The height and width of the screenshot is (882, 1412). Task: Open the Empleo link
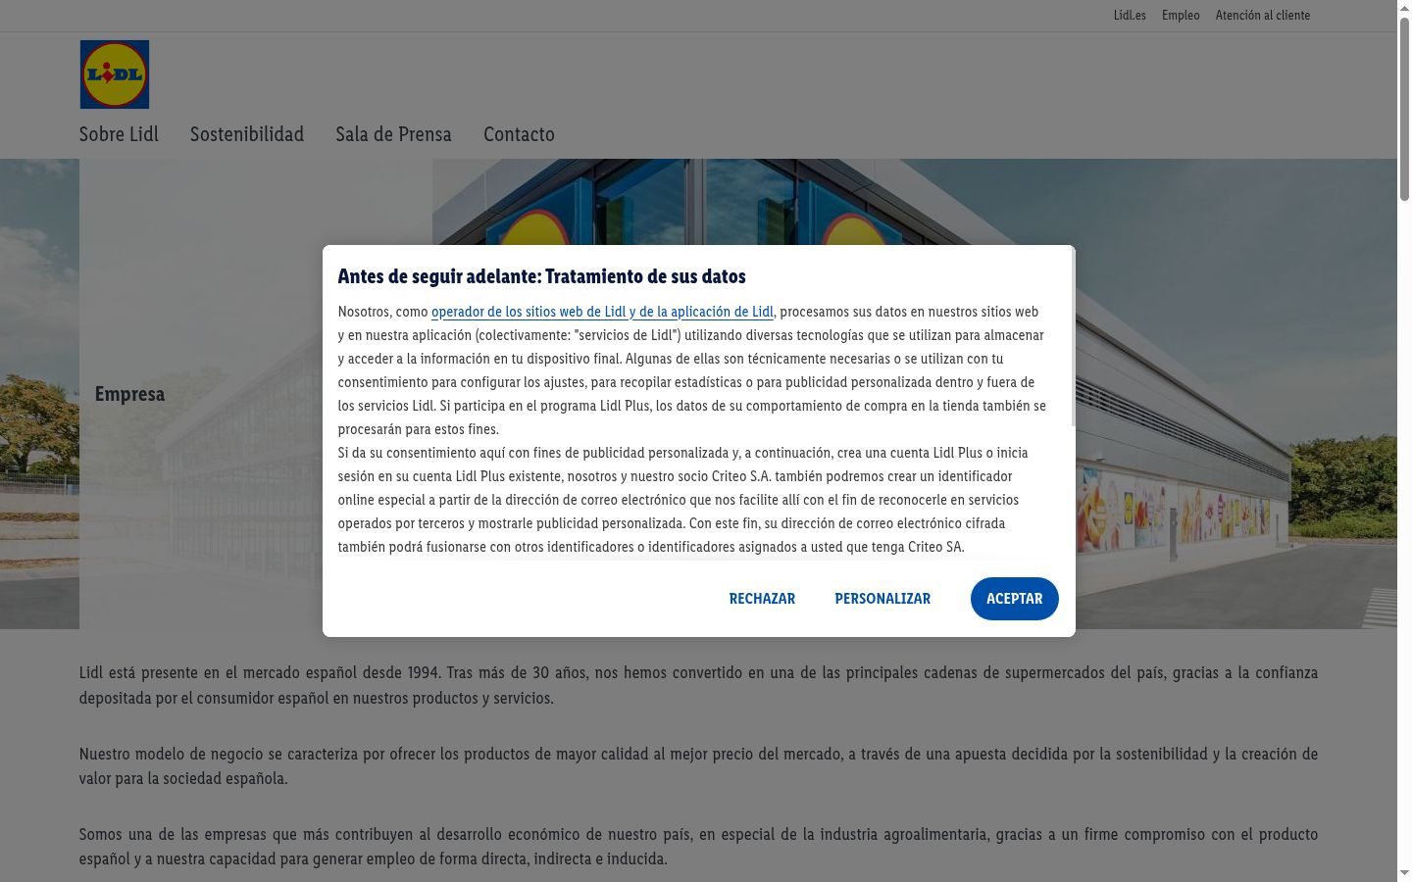click(x=1181, y=16)
